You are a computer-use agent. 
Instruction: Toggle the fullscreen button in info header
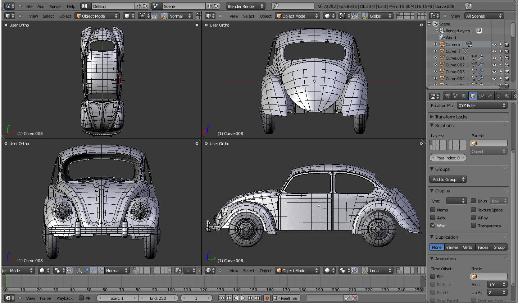tap(468, 6)
